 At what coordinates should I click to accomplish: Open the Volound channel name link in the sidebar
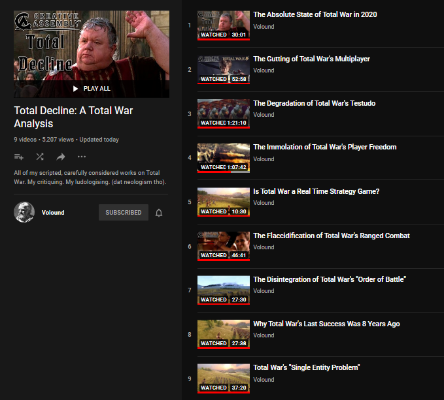[53, 213]
